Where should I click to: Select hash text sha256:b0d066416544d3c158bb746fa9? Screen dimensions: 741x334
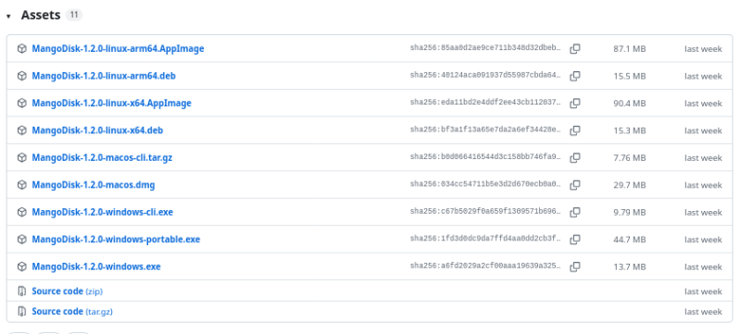point(485,157)
